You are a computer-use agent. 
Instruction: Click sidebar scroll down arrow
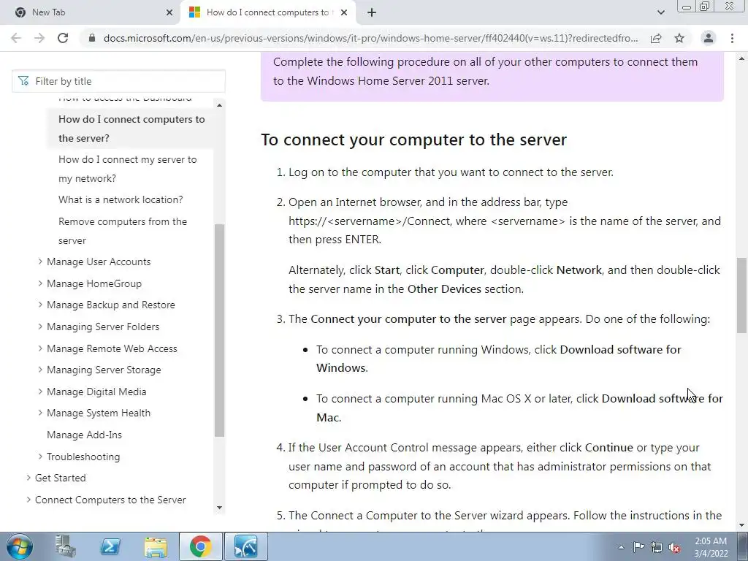point(219,508)
